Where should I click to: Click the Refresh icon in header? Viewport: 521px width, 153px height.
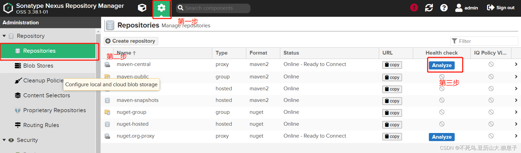[x=429, y=8]
